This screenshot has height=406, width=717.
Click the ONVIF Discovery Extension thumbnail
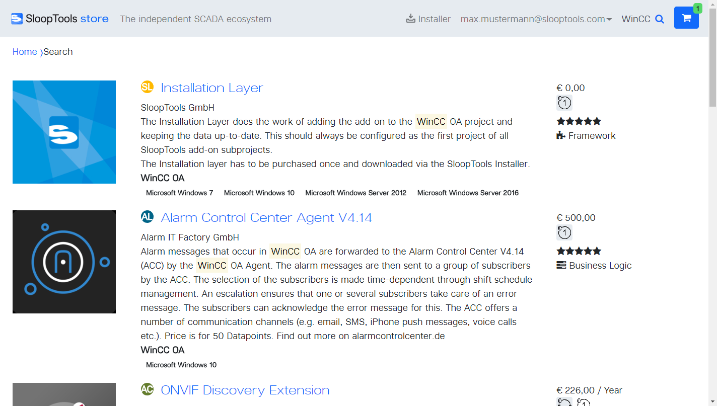pos(64,394)
